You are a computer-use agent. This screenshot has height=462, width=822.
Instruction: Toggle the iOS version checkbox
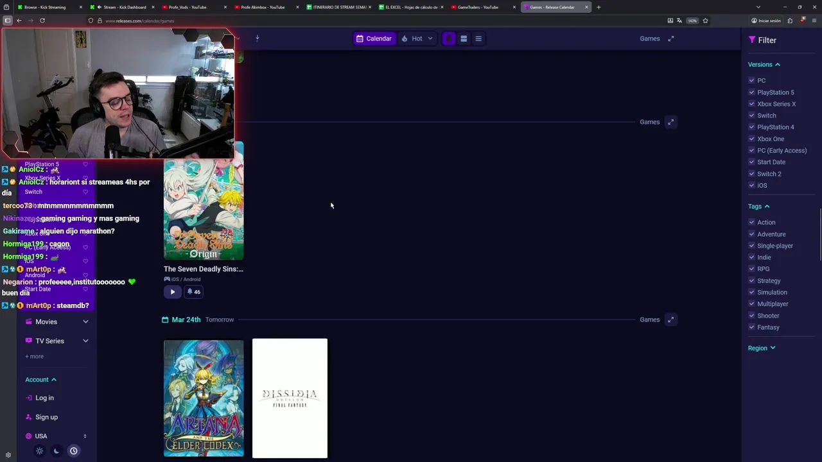[751, 185]
